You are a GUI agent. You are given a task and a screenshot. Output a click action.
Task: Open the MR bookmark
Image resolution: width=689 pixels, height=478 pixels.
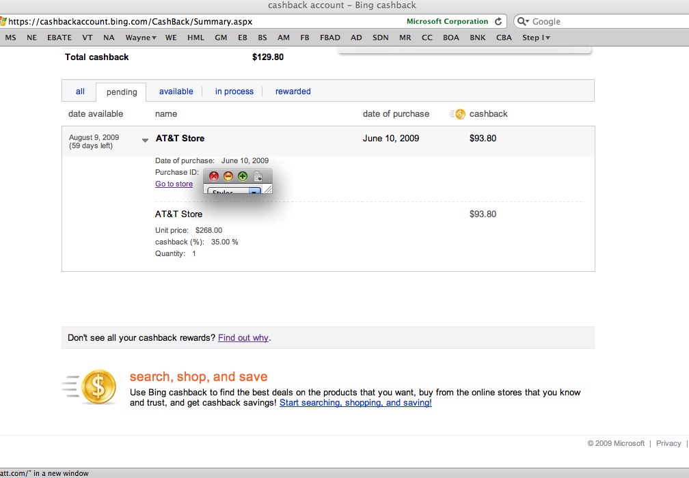point(405,38)
